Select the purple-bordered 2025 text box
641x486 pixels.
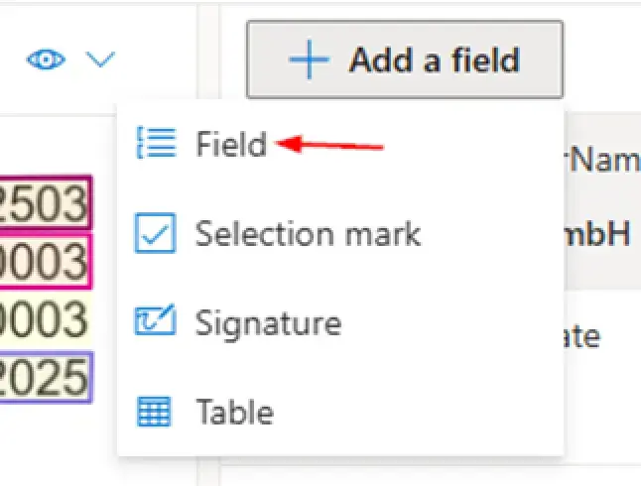(46, 377)
